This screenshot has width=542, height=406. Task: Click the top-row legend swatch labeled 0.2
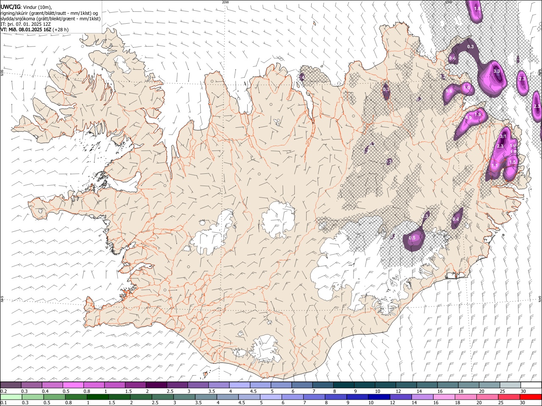tap(11, 385)
